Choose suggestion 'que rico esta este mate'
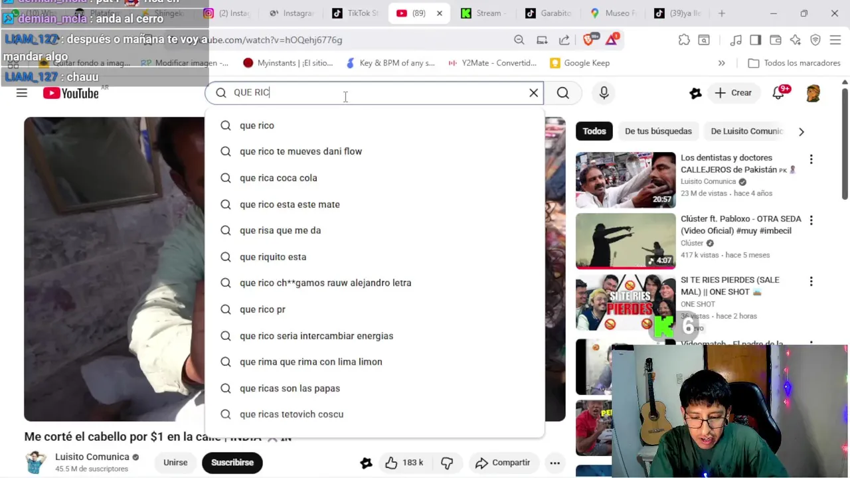This screenshot has height=478, width=850. point(375,204)
